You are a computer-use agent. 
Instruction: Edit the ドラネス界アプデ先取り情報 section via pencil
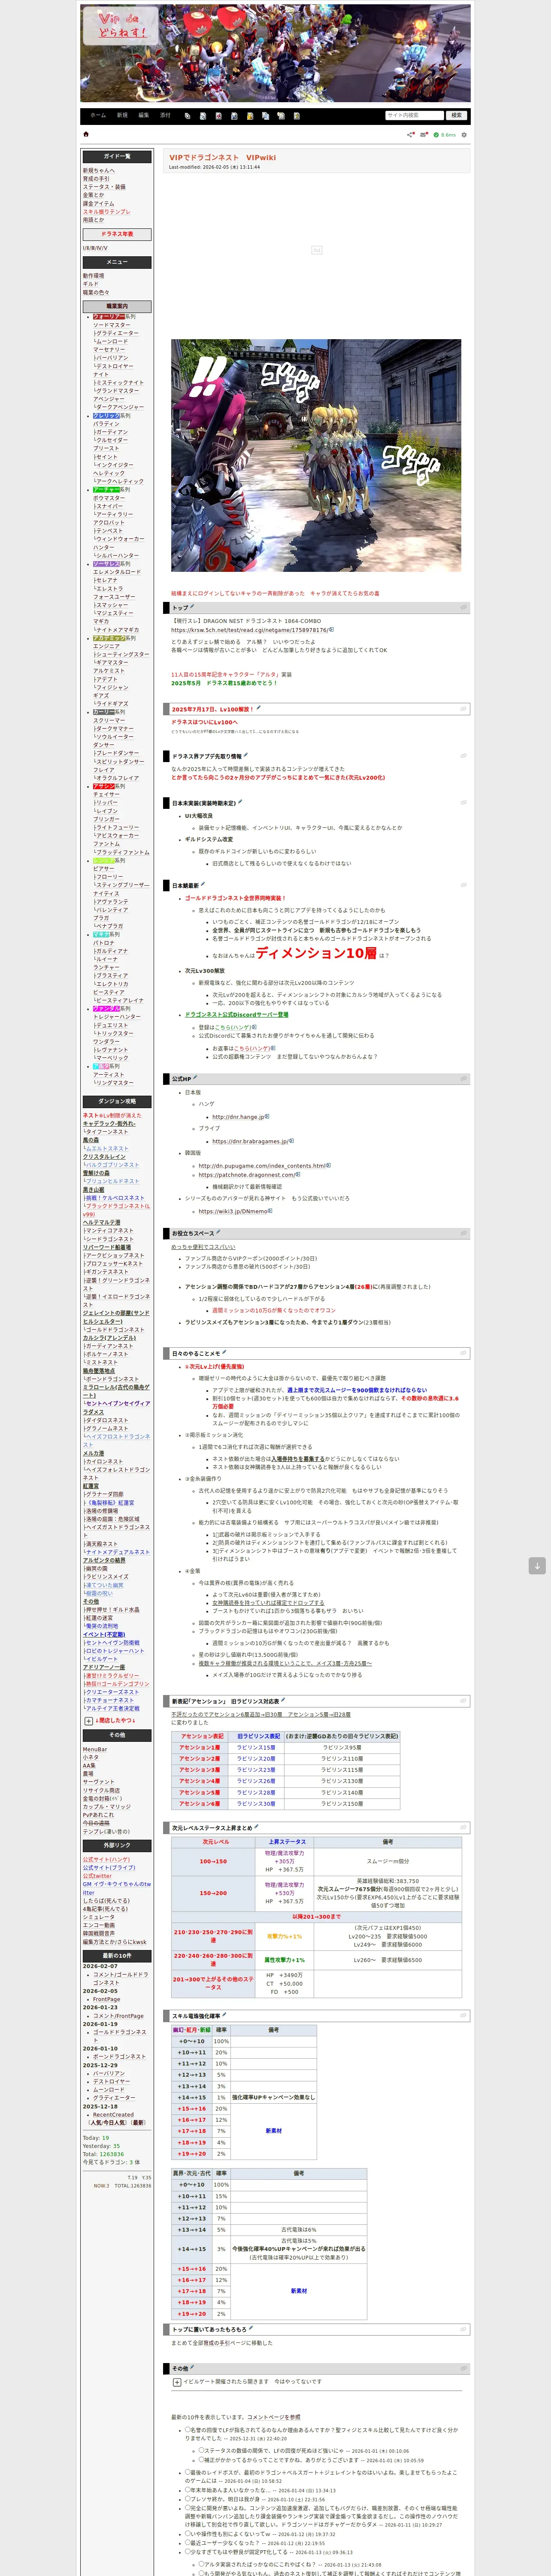(x=245, y=756)
